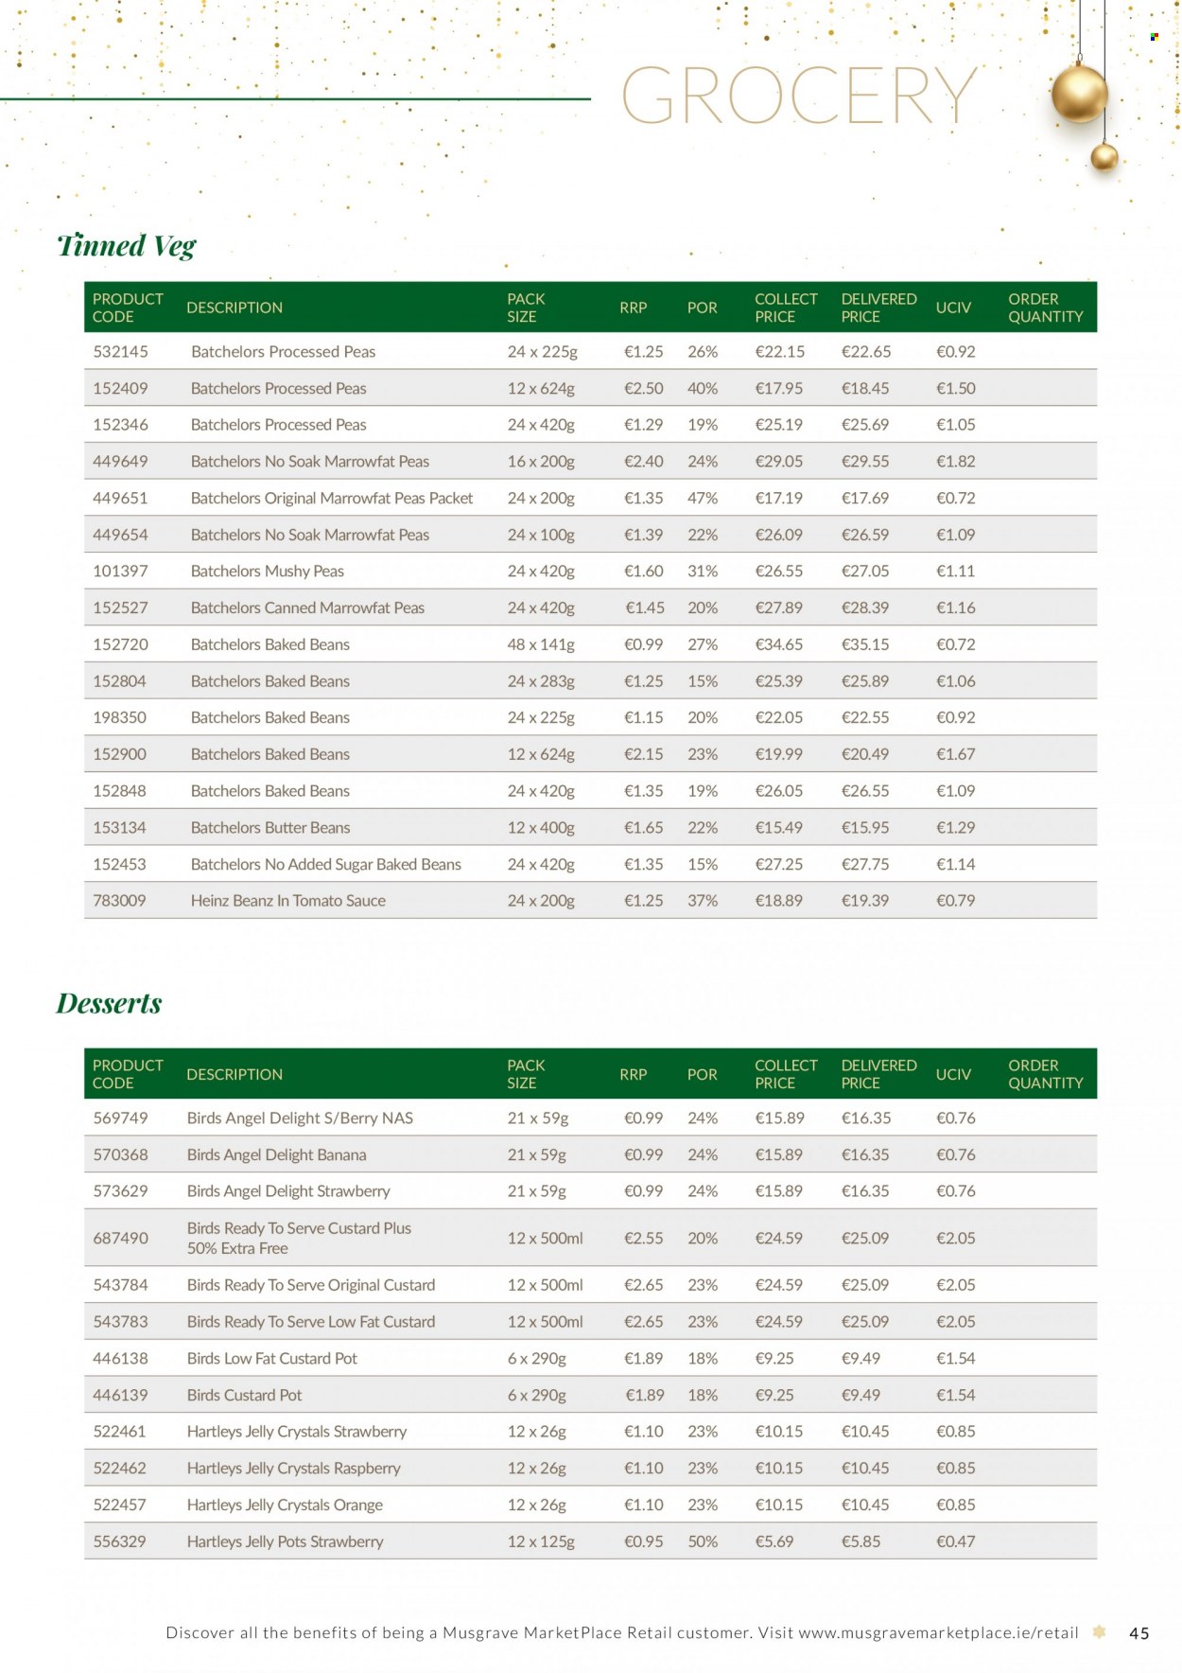Click Birds Ready To Serve Custard Plus
1182x1673 pixels.
point(299,1238)
